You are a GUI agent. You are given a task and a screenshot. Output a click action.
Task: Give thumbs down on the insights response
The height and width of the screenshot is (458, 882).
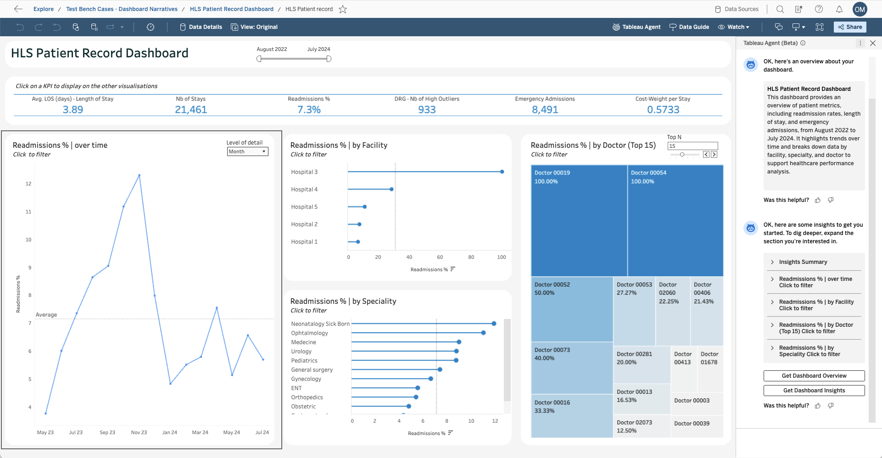831,406
